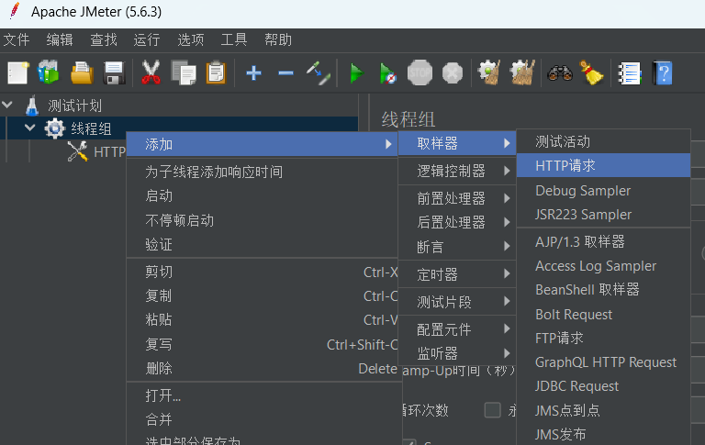Click the Open file folder icon

click(x=82, y=72)
